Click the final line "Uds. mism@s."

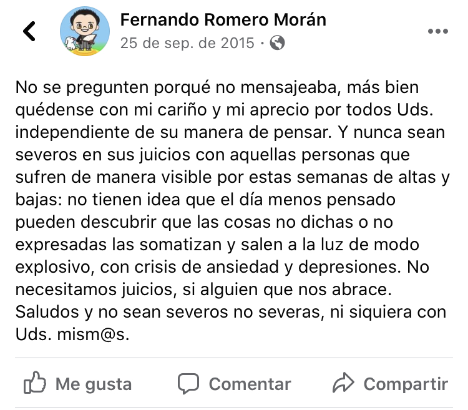pyautogui.click(x=72, y=334)
